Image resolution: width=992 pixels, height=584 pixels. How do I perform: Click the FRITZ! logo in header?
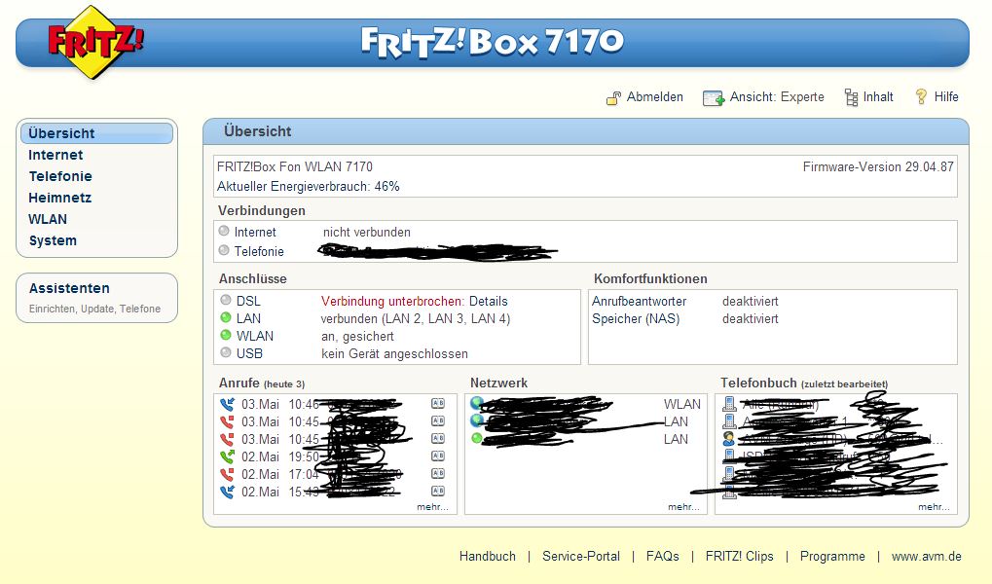(x=94, y=42)
